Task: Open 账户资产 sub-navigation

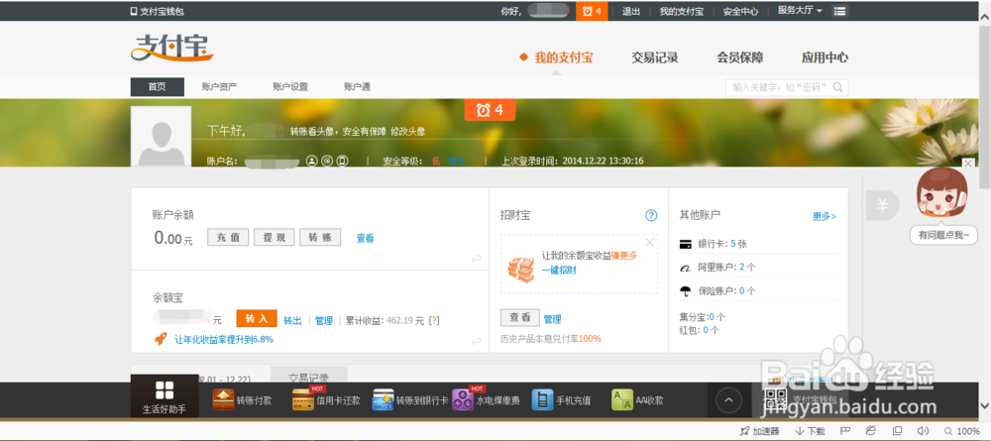Action: (x=219, y=87)
